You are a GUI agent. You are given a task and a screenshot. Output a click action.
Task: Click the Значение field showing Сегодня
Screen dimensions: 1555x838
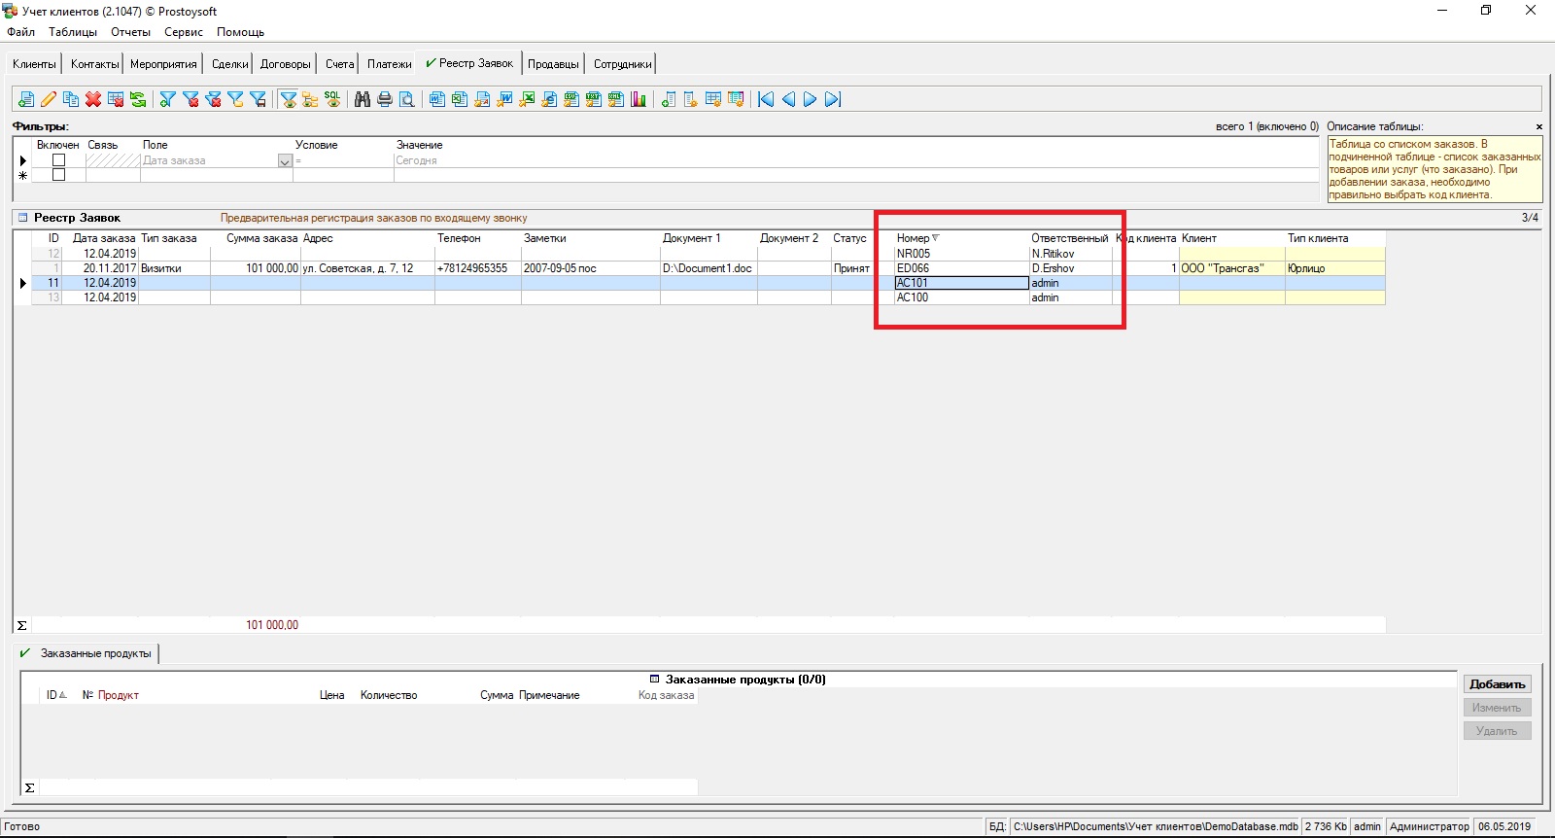(x=855, y=160)
